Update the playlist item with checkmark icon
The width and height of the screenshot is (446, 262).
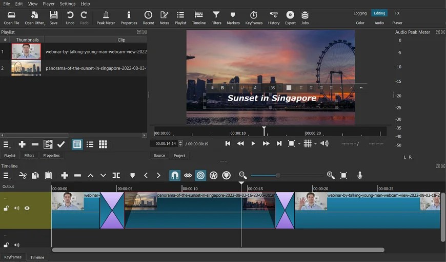point(61,144)
